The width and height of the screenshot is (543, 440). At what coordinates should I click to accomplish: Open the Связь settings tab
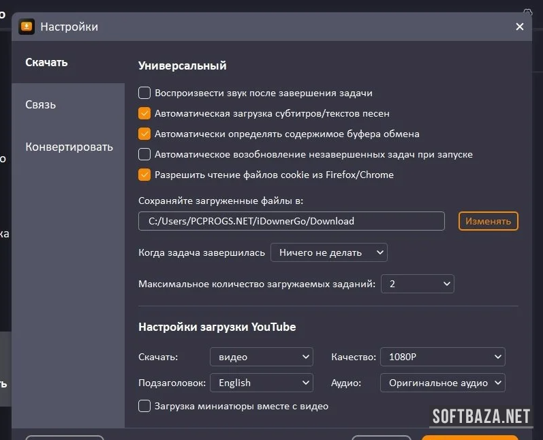pos(41,105)
